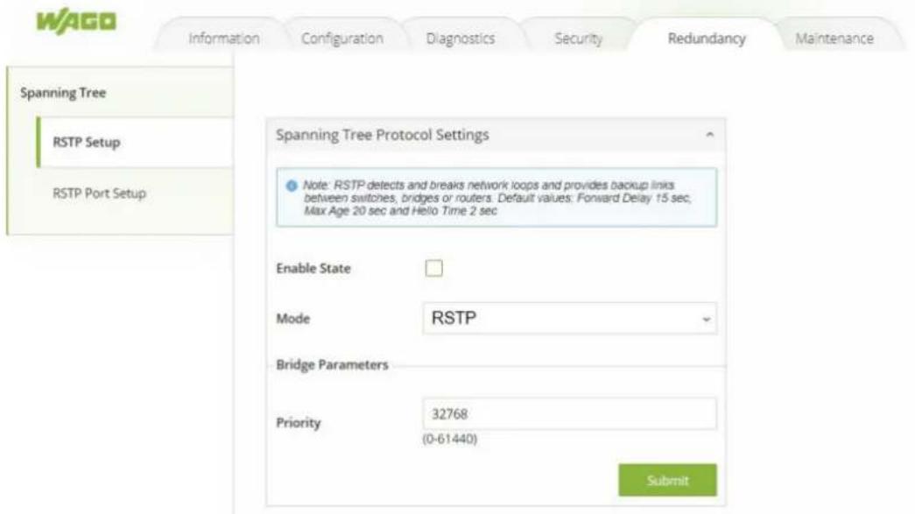Click the Mode dropdown arrow
This screenshot has height=514, width=915.
706,319
